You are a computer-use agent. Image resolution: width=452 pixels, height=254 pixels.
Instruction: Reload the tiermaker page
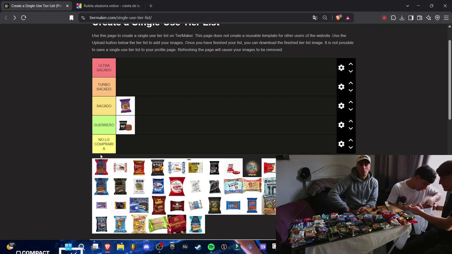pos(24,18)
